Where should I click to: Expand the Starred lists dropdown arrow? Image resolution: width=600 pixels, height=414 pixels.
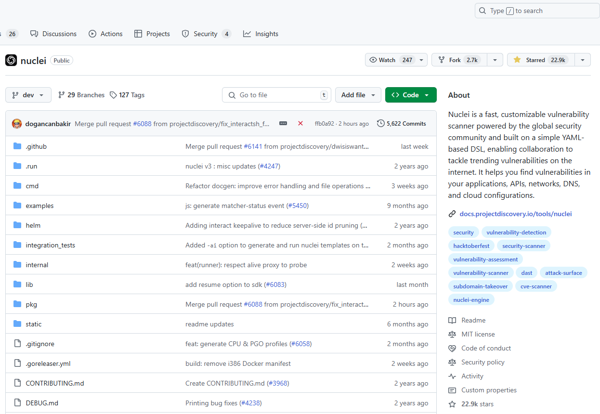pos(583,60)
